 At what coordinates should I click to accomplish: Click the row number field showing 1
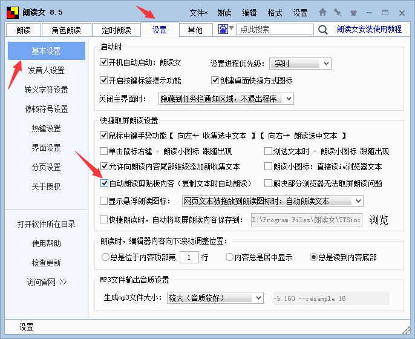coord(189,257)
